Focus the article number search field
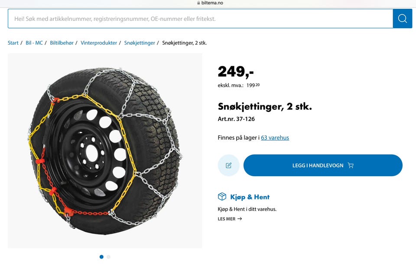The image size is (416, 266). [200, 19]
